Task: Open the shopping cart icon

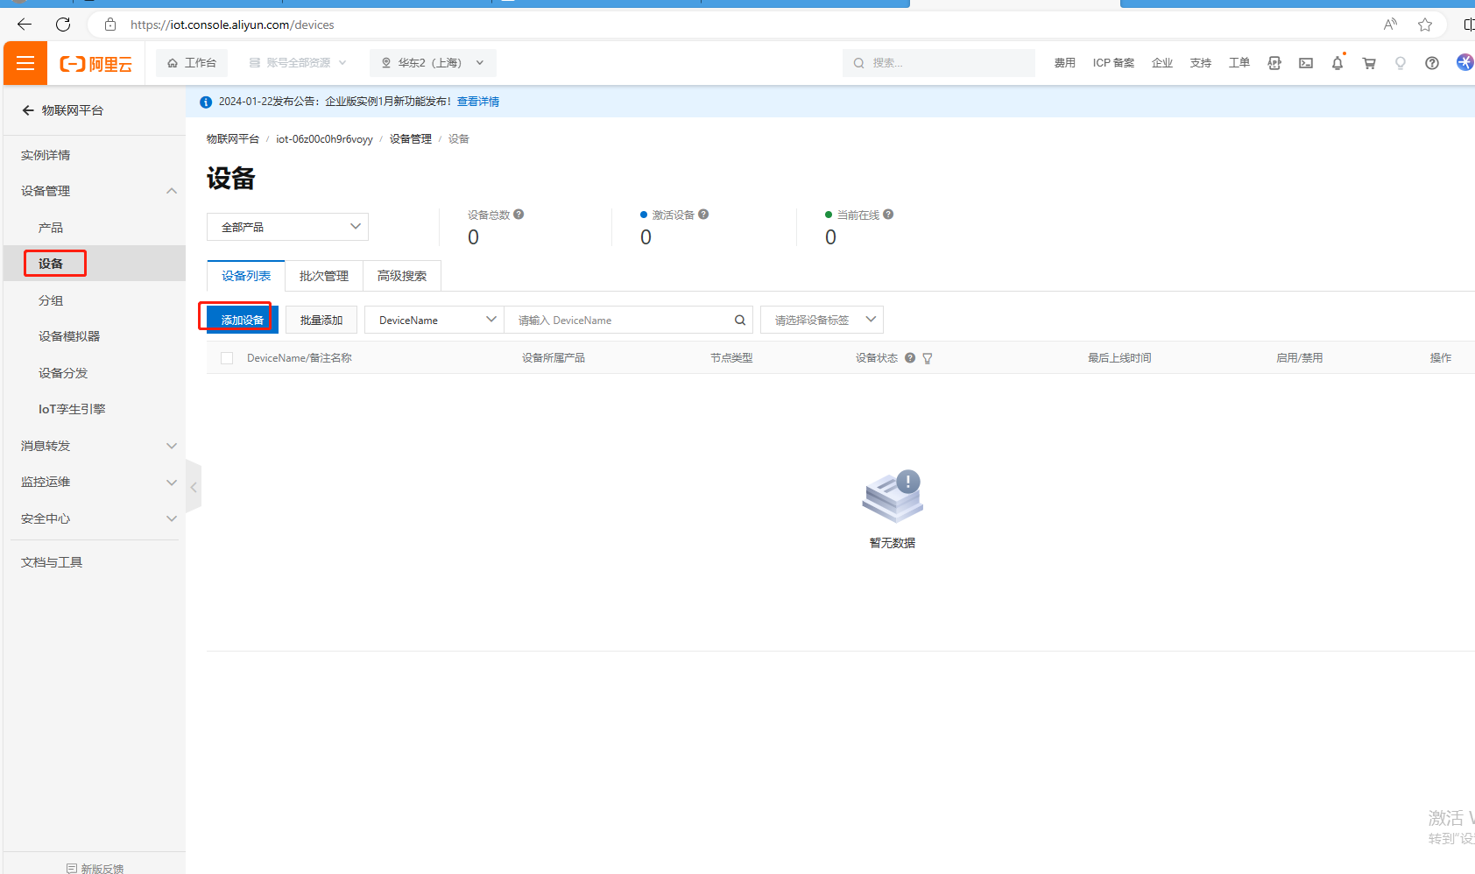Action: coord(1368,63)
